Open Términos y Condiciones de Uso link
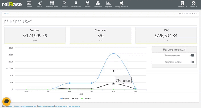Screen dimensions: 201x108 click(x=25, y=106)
